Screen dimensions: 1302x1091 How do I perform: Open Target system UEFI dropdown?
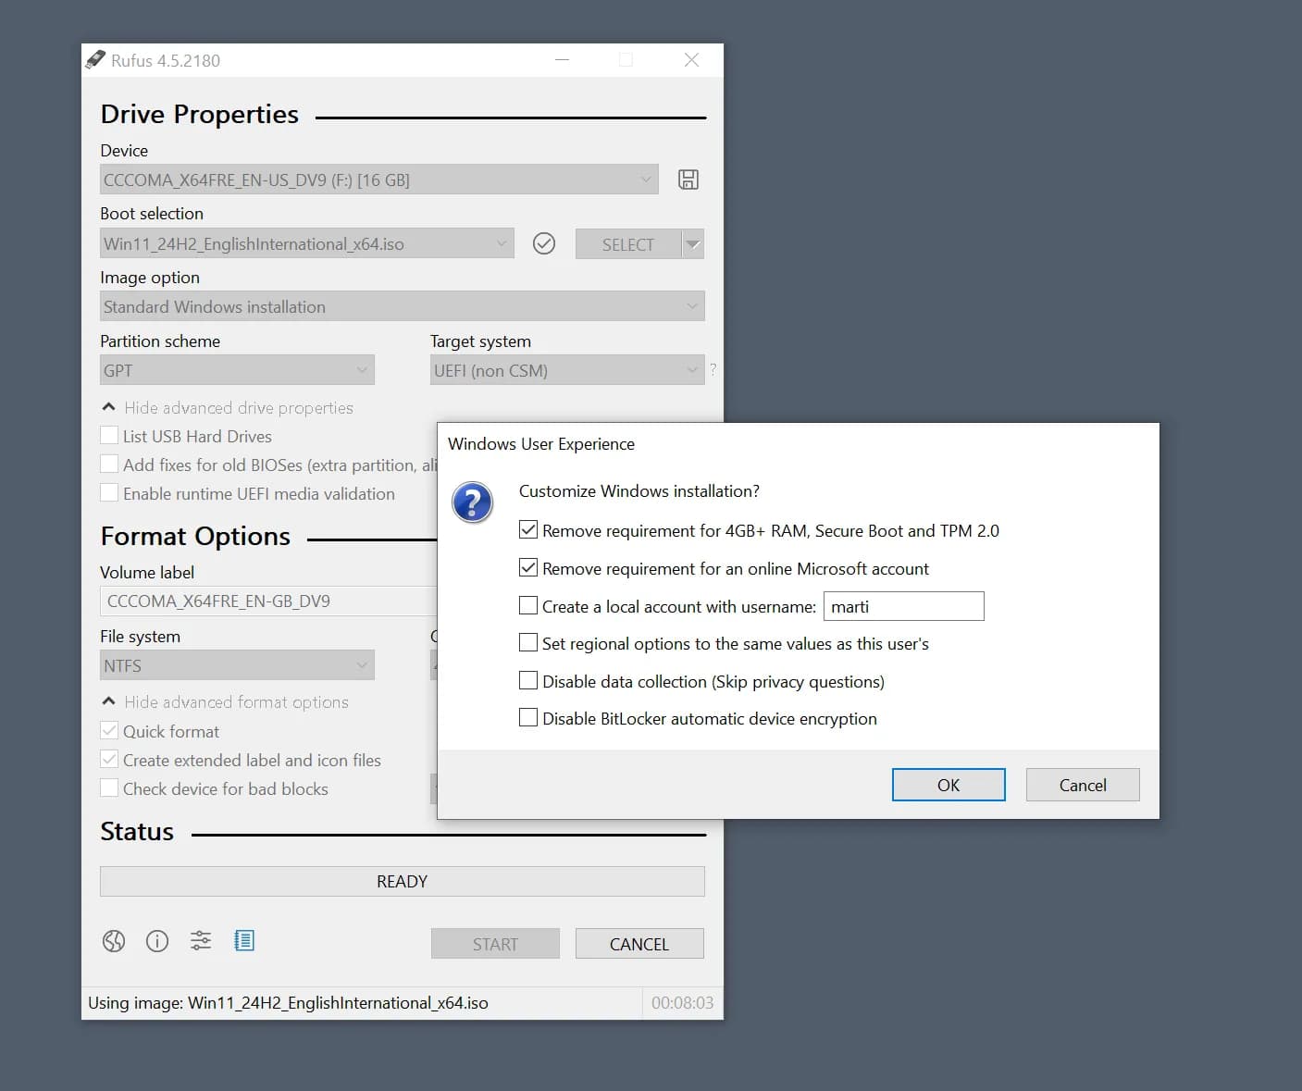pyautogui.click(x=566, y=370)
